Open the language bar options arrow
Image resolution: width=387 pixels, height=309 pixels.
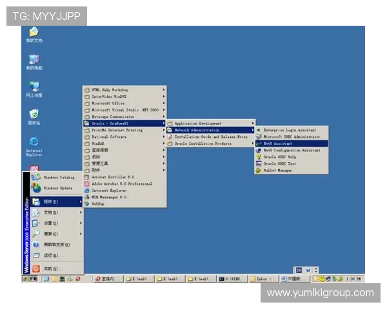point(316,270)
